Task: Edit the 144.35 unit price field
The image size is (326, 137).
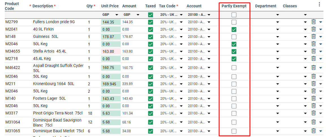Action: pos(111,22)
